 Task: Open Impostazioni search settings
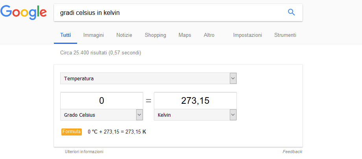point(247,35)
